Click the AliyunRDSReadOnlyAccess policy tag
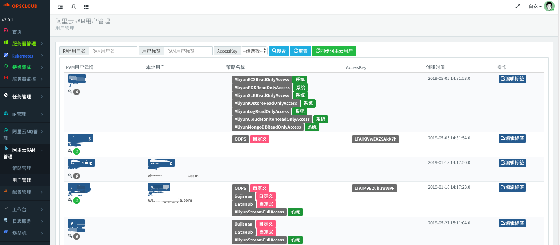 click(262, 88)
